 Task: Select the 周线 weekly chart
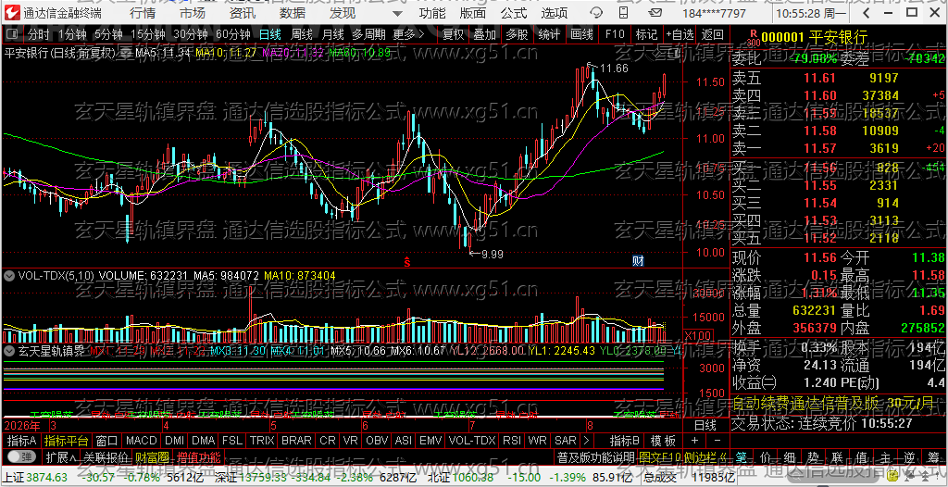(x=301, y=34)
